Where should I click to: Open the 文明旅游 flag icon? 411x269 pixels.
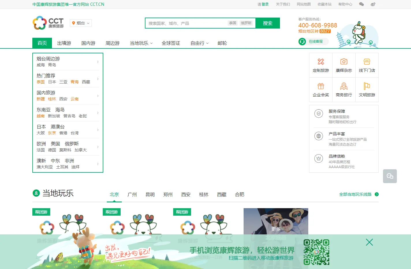367,86
